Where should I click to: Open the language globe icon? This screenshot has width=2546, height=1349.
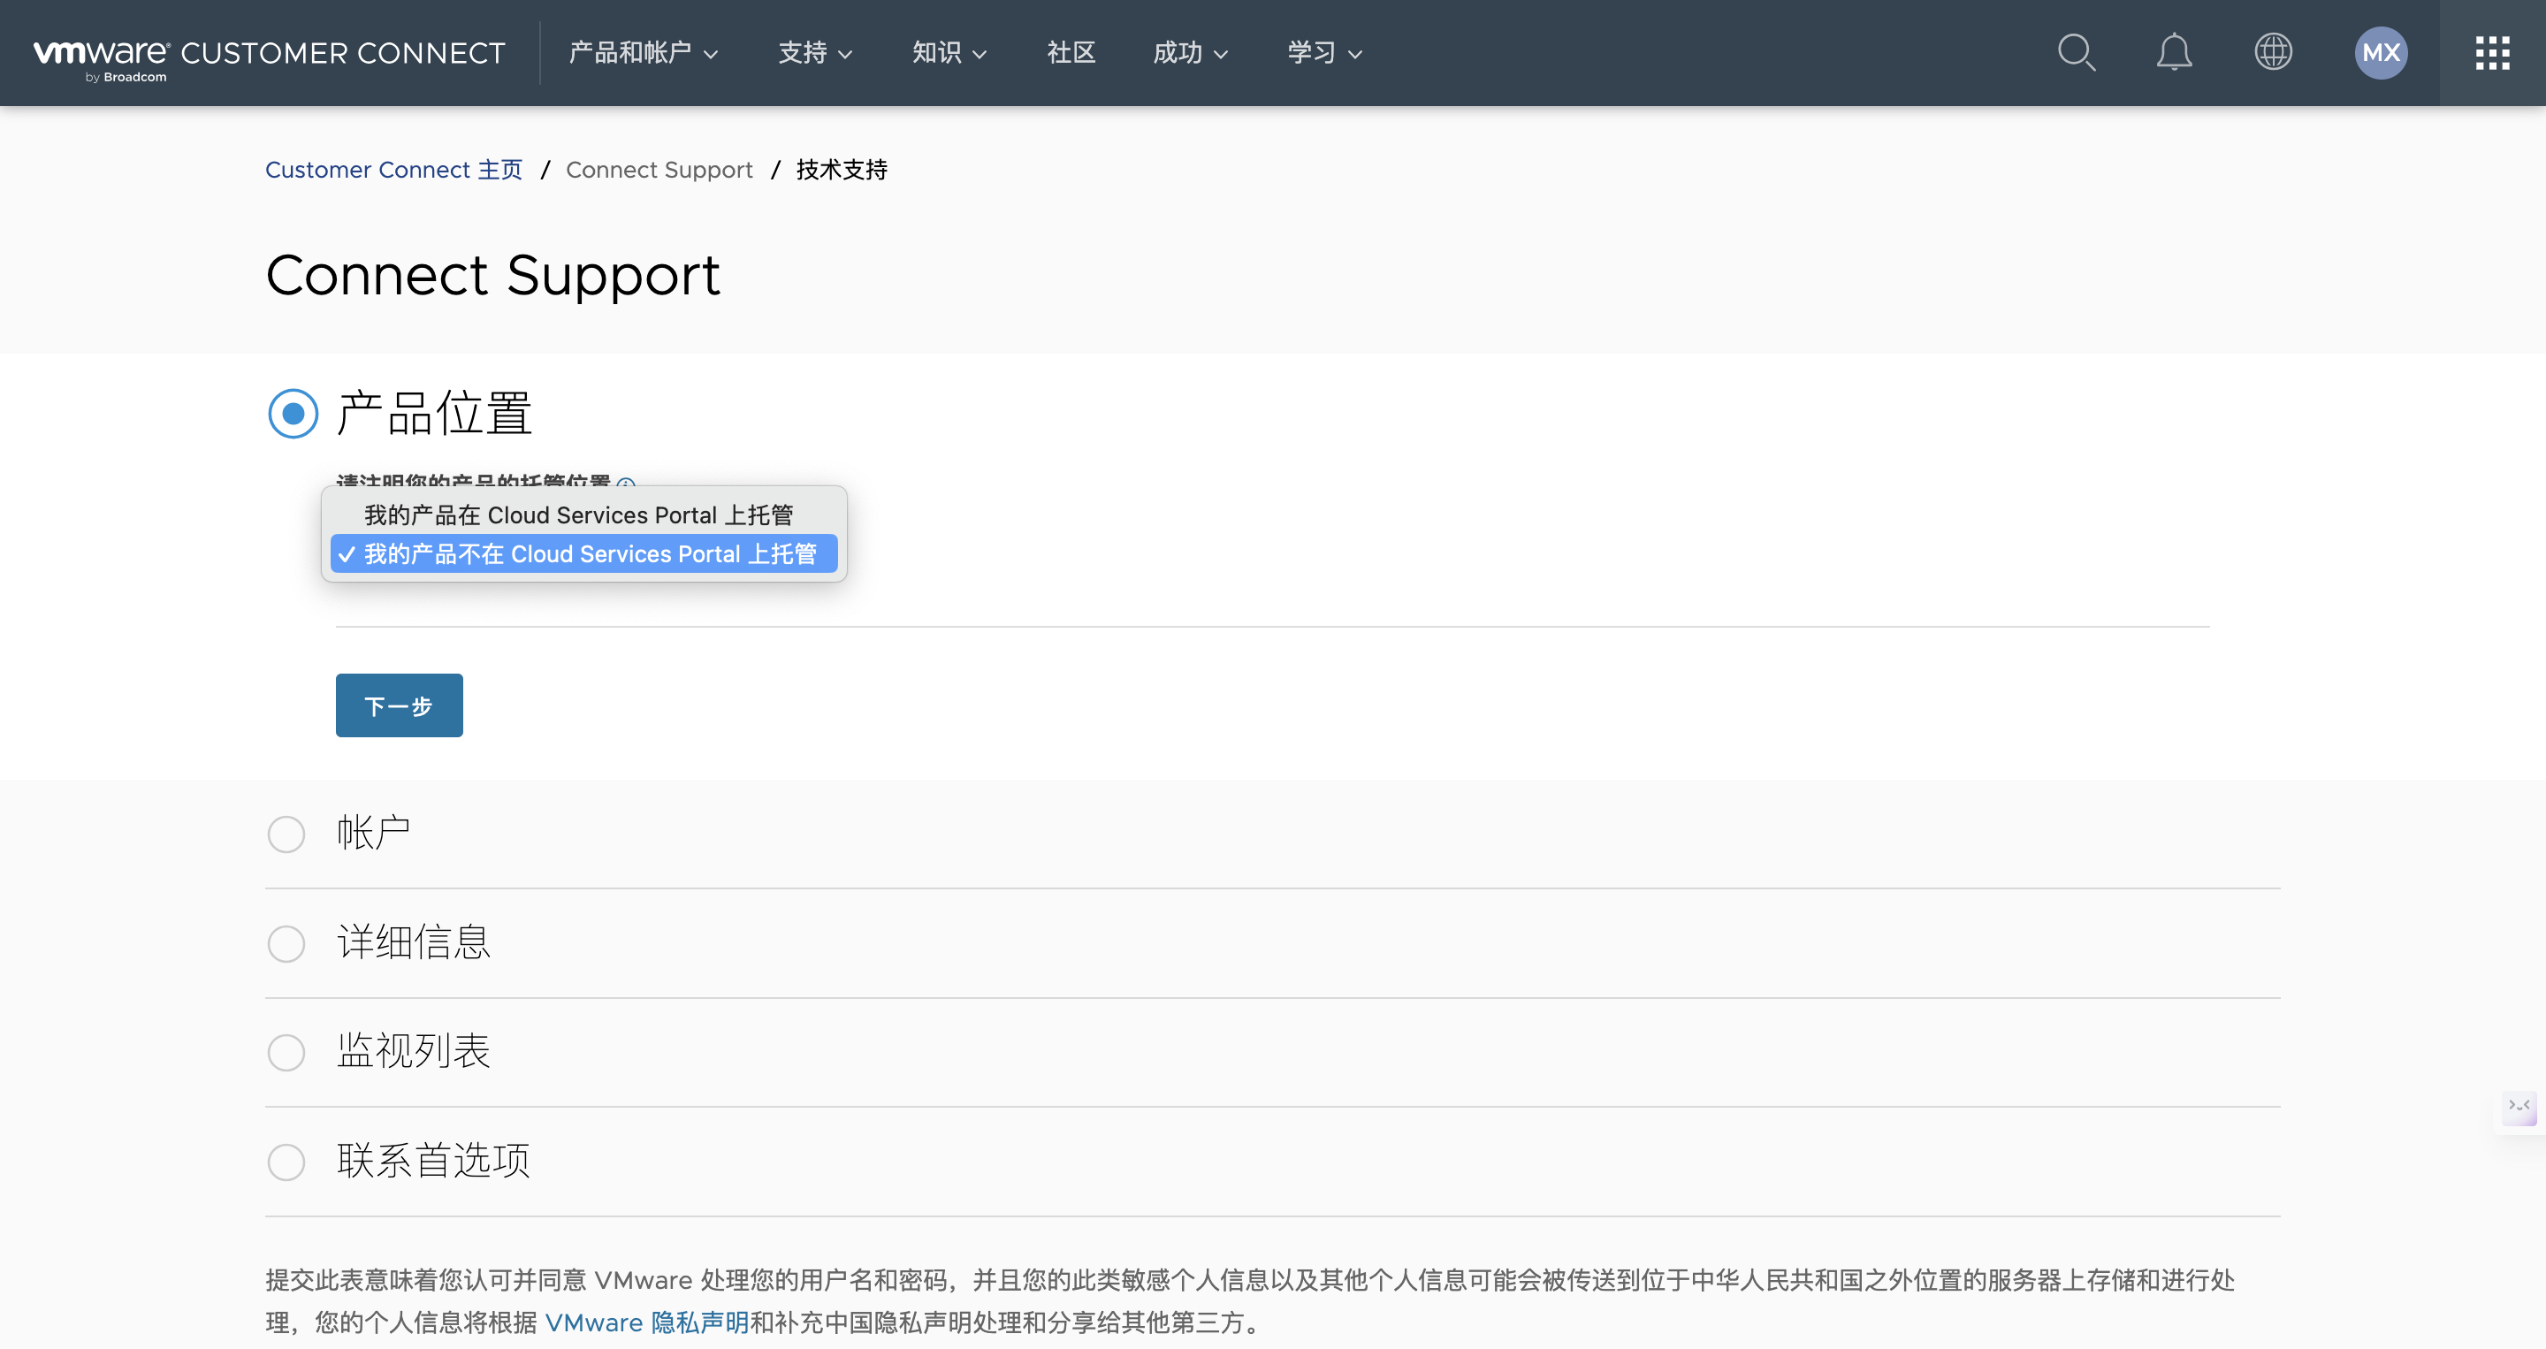(x=2273, y=52)
